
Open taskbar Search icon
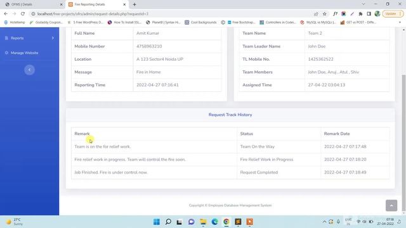point(168,222)
